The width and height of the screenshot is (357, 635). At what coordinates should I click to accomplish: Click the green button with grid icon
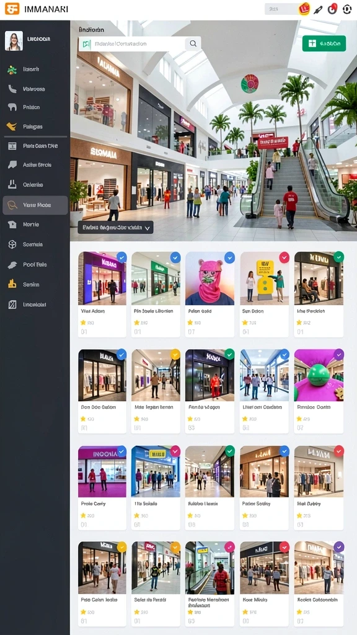(324, 43)
